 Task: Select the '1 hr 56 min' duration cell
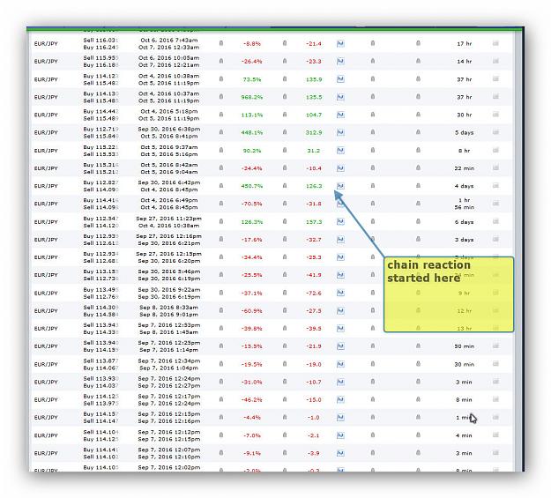(464, 204)
